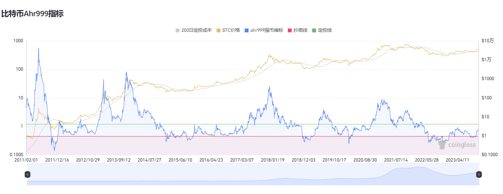Click the red 抄底线 color swatch
Screen dimensions: 503x194
pyautogui.click(x=290, y=30)
